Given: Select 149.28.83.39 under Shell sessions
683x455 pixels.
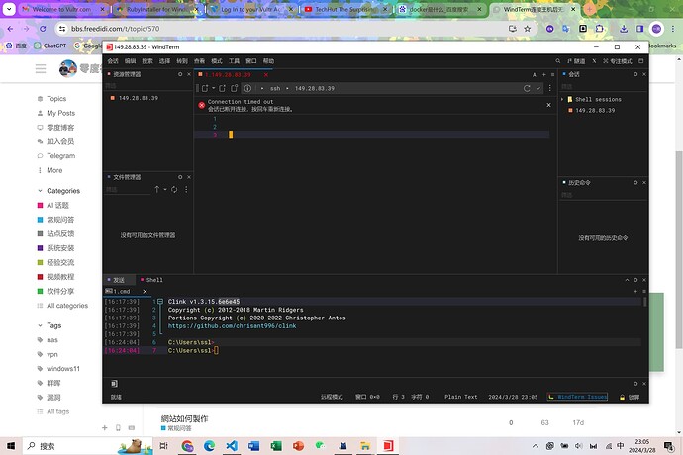Looking at the screenshot, I should [x=595, y=111].
